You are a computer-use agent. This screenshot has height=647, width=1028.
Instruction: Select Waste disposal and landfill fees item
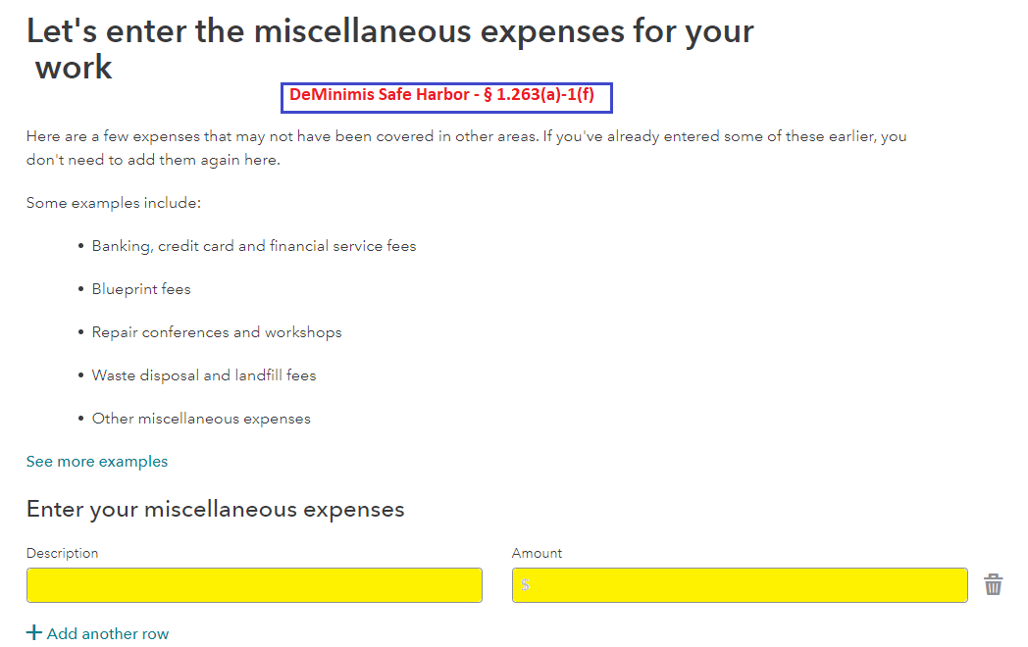[x=204, y=375]
